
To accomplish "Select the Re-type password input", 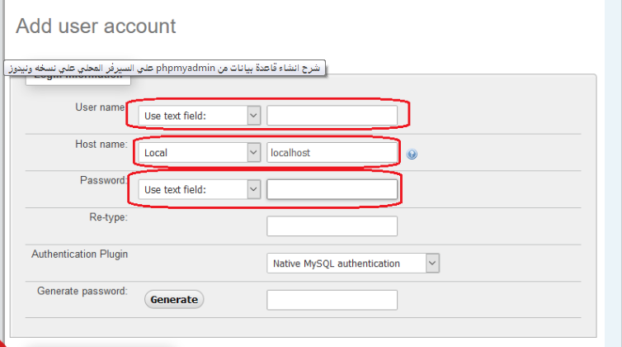I will pos(332,226).
